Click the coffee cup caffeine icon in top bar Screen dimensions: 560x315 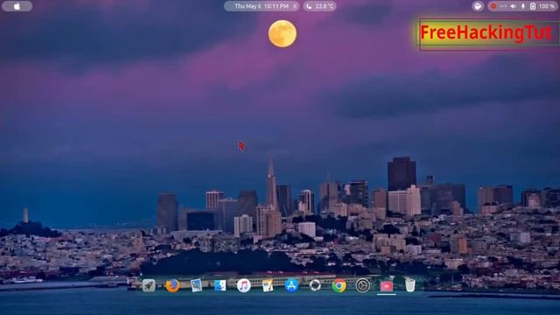pos(478,6)
